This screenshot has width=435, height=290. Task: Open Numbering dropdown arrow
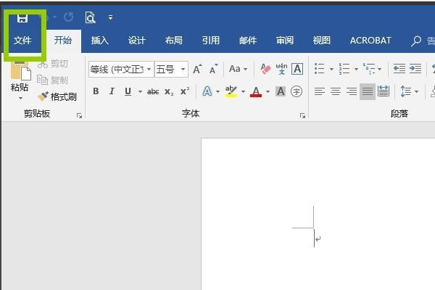pyautogui.click(x=356, y=69)
